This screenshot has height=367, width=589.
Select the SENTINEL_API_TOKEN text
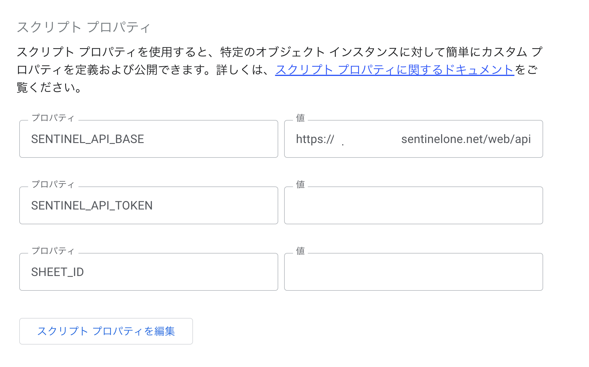(x=92, y=205)
